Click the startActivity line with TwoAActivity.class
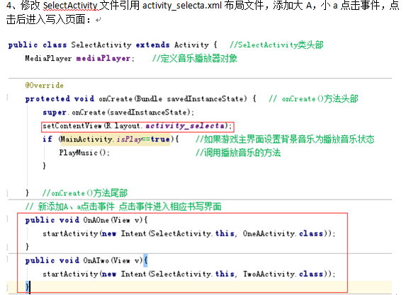The height and width of the screenshot is (295, 406). coord(189,274)
